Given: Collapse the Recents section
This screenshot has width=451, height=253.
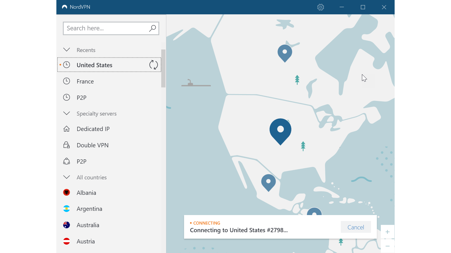Looking at the screenshot, I should pyautogui.click(x=67, y=50).
